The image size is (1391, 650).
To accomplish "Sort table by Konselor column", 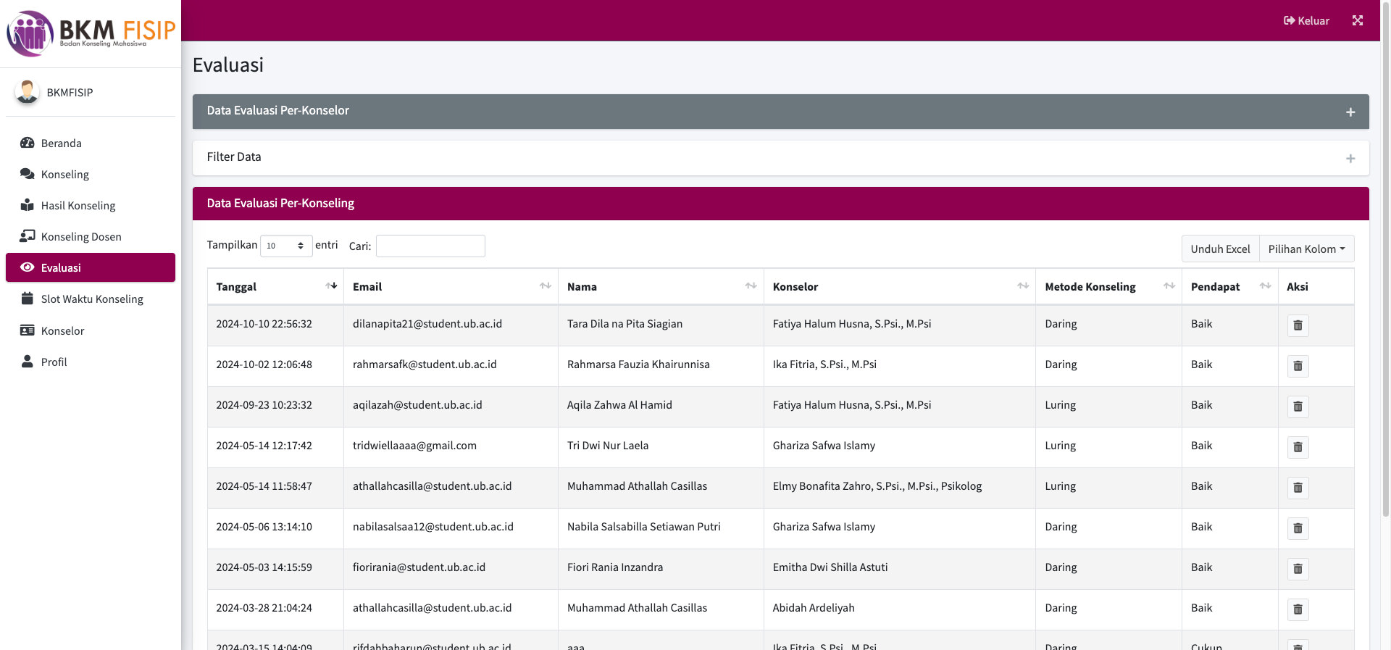I will pyautogui.click(x=900, y=287).
